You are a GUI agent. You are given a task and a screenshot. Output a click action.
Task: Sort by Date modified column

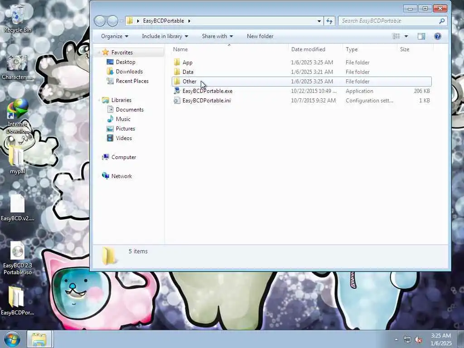click(315, 49)
